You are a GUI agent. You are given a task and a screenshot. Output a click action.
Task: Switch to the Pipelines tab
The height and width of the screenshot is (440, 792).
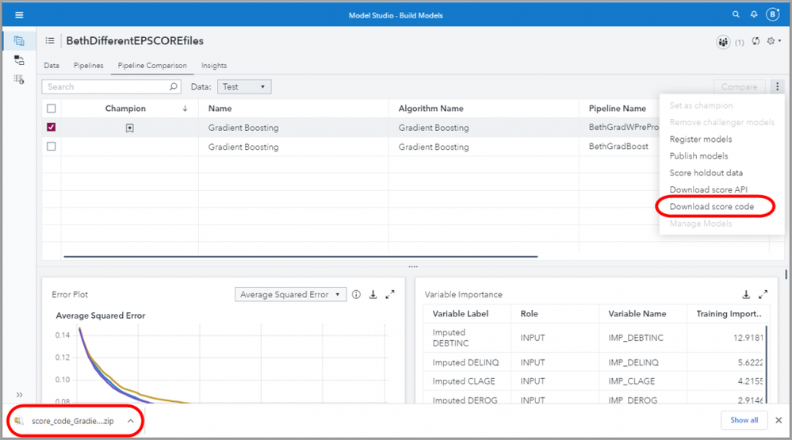click(88, 66)
